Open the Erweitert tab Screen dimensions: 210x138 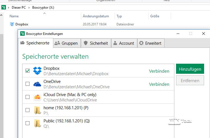[x=150, y=43]
